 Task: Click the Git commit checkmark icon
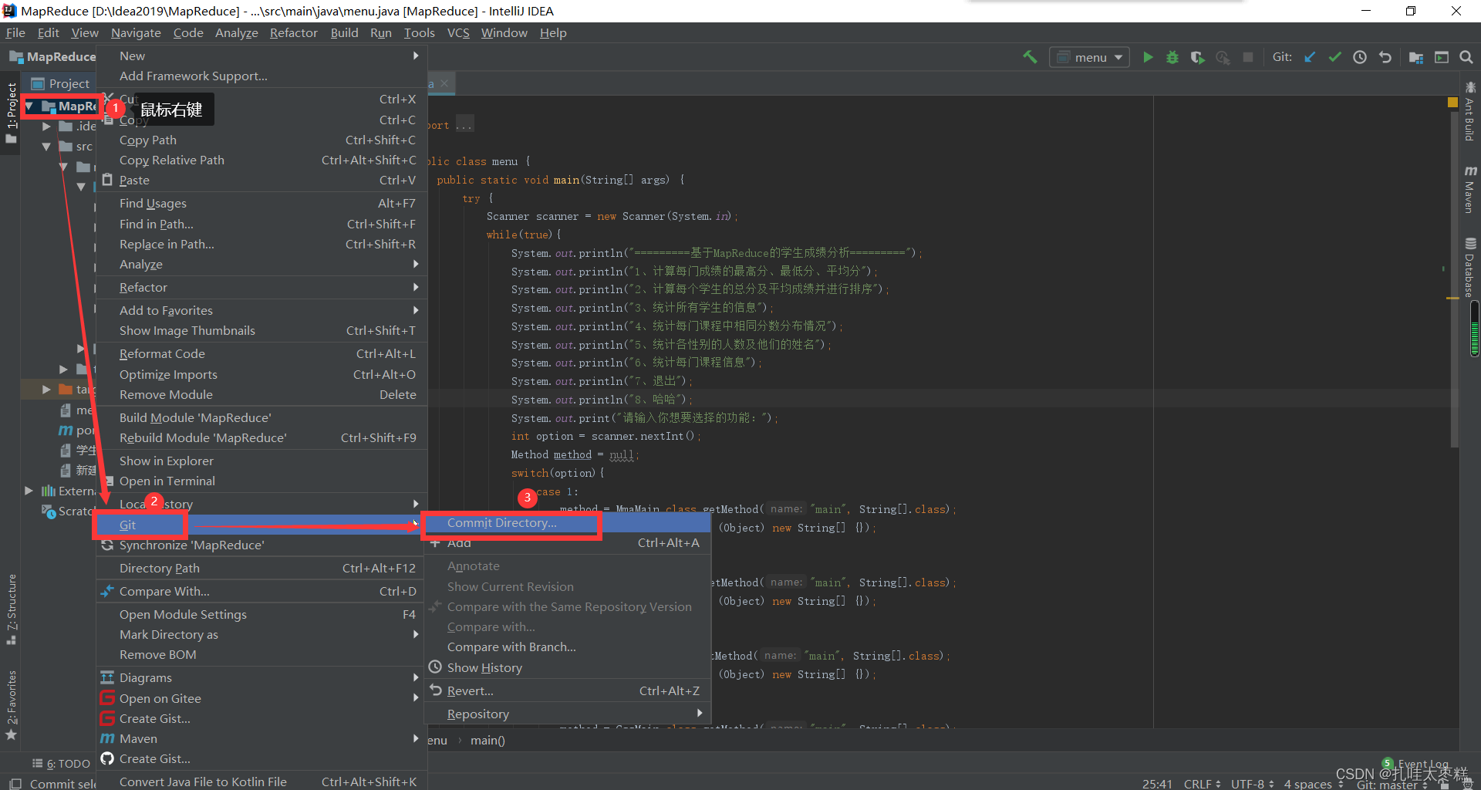pos(1335,57)
